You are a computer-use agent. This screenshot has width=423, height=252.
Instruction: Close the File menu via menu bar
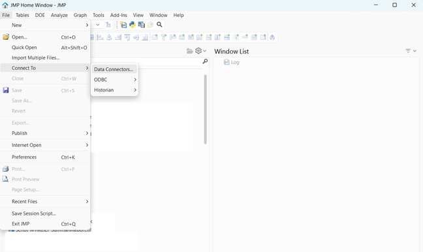(6, 15)
